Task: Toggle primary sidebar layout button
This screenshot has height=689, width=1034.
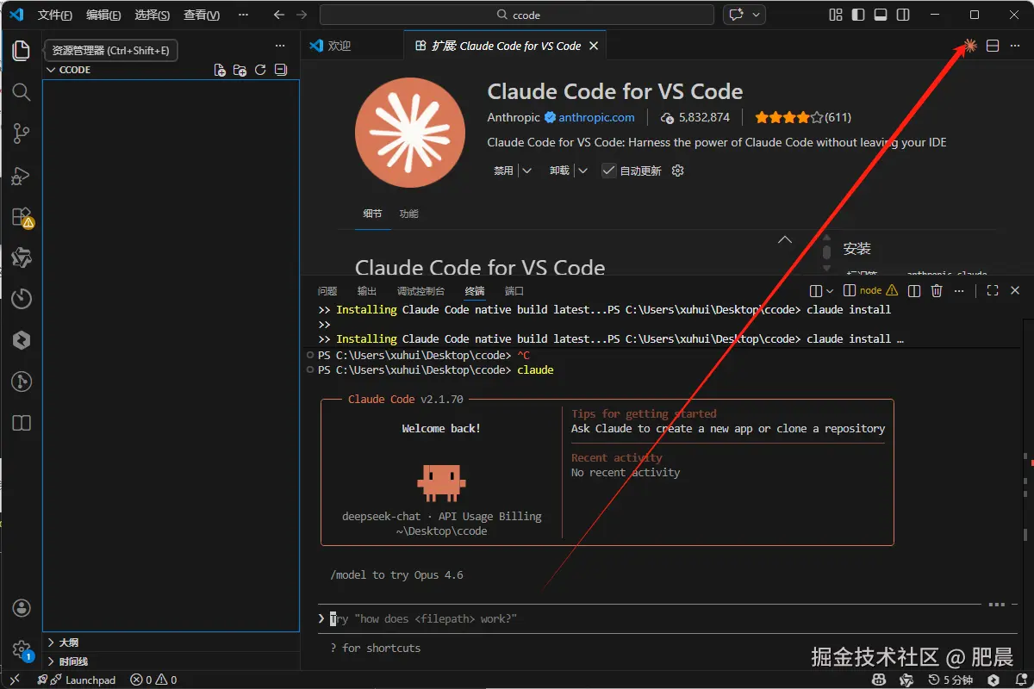Action: click(x=858, y=15)
